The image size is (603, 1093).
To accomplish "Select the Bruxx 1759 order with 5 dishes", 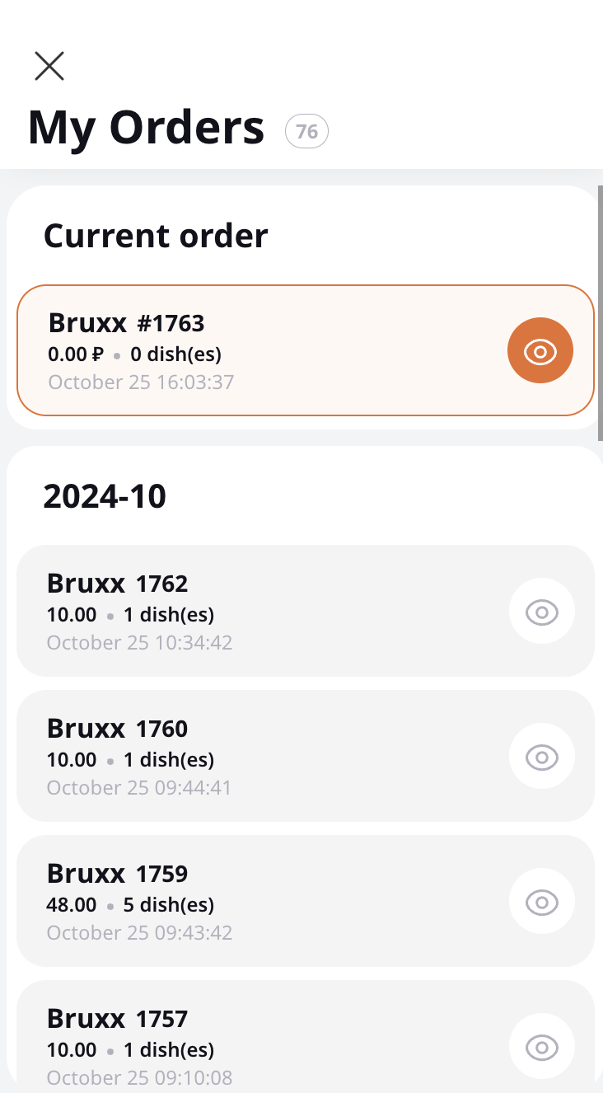I will click(306, 901).
